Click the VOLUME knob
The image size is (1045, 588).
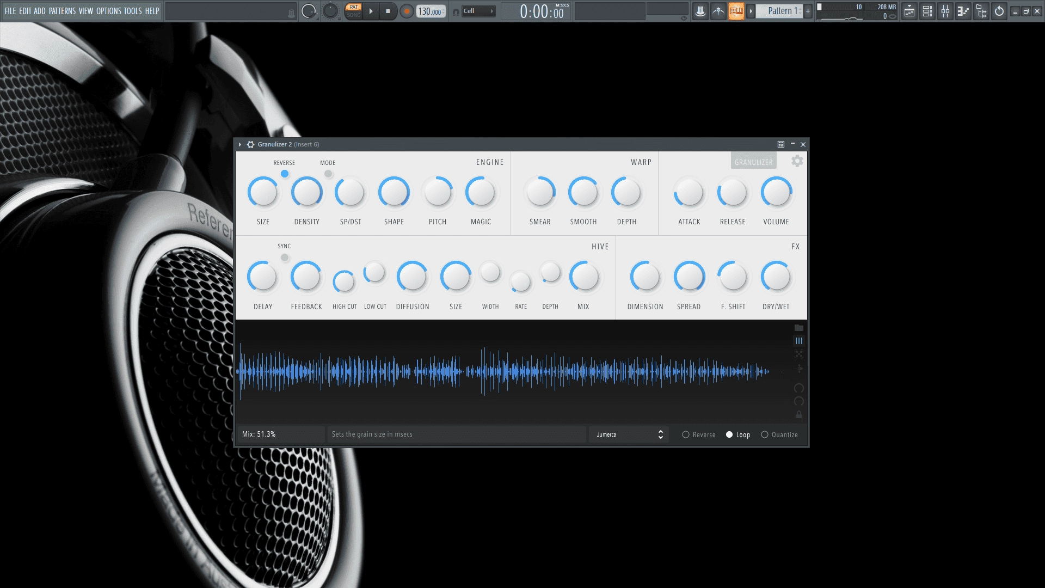click(x=776, y=192)
